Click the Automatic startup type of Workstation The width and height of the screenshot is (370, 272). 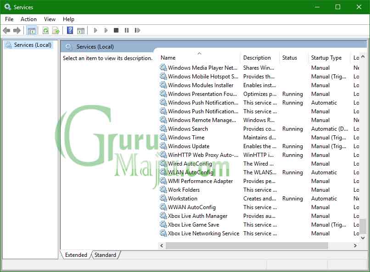coord(324,199)
